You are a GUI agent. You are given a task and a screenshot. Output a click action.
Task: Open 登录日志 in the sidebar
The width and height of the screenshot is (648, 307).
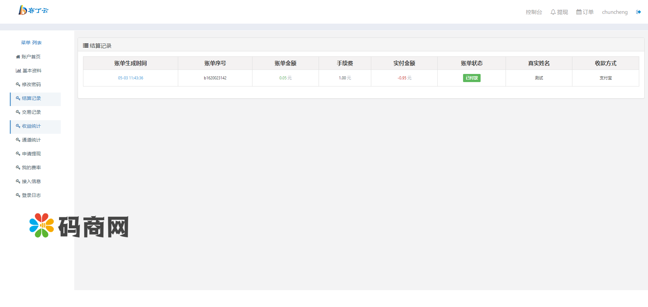pos(31,195)
